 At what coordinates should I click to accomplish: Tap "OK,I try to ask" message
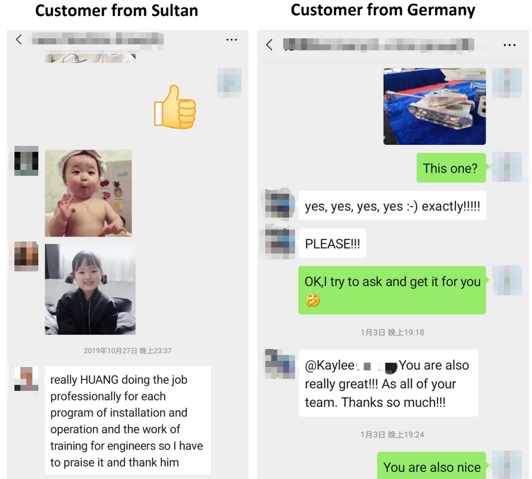click(392, 290)
